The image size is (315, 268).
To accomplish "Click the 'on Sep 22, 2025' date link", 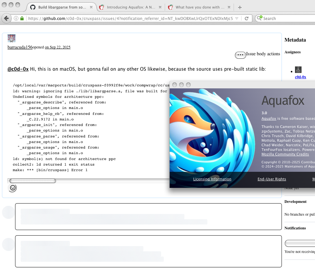I will (x=58, y=47).
